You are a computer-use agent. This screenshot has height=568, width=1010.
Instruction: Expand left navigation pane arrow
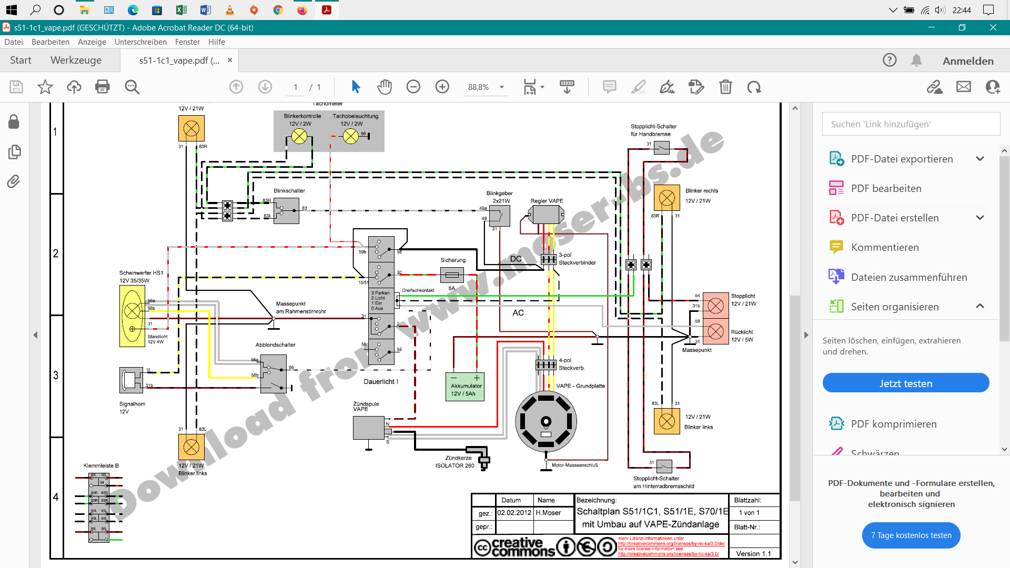point(35,335)
